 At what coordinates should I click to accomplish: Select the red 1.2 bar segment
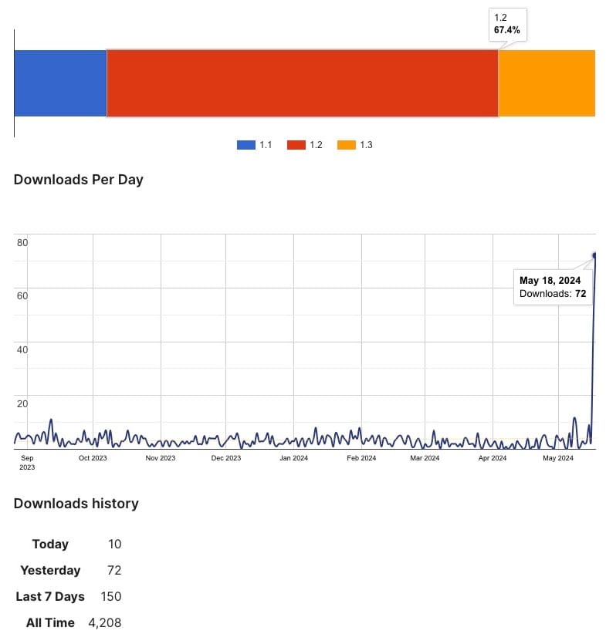302,83
